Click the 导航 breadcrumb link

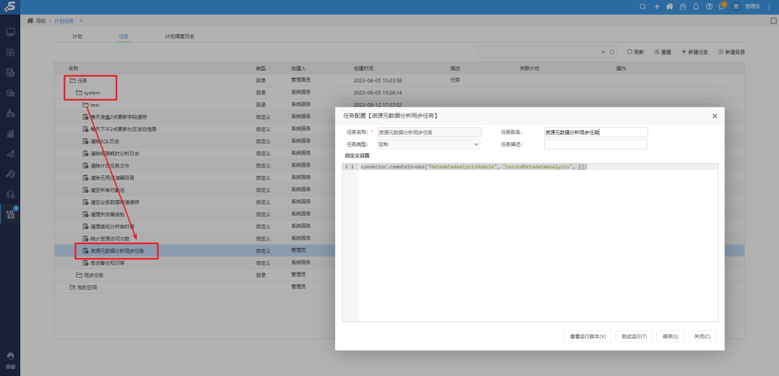40,20
